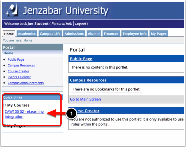Switch to Employee Info tab
The height and width of the screenshot is (147, 186).
coord(135,34)
